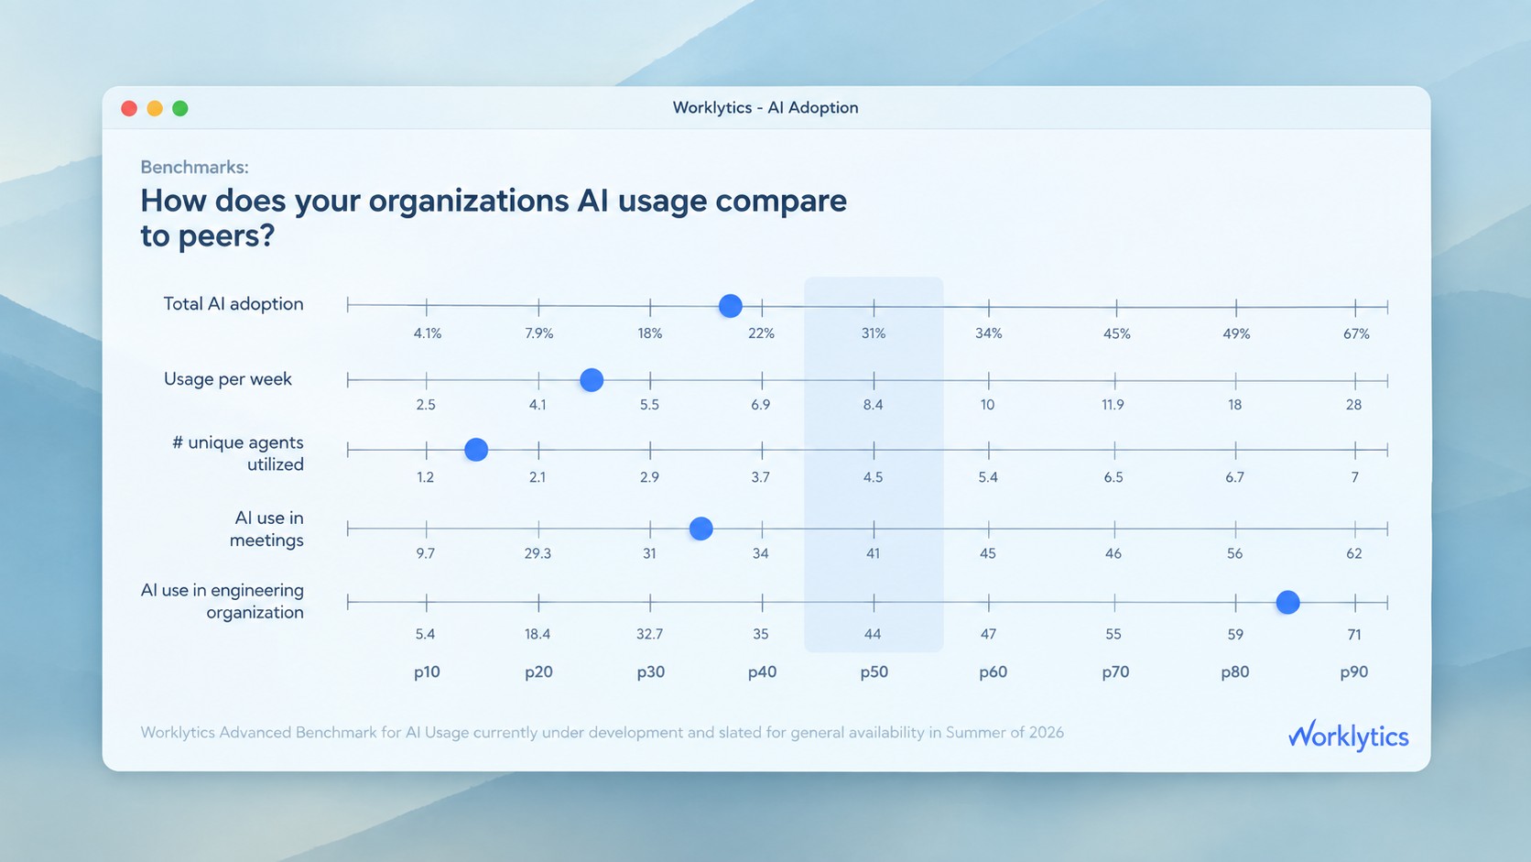Click the 67% value in Total AI adoption
This screenshot has width=1531, height=862.
click(1356, 333)
